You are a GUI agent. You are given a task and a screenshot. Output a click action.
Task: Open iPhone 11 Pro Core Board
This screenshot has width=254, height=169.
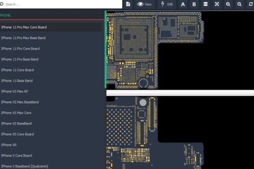click(x=20, y=48)
